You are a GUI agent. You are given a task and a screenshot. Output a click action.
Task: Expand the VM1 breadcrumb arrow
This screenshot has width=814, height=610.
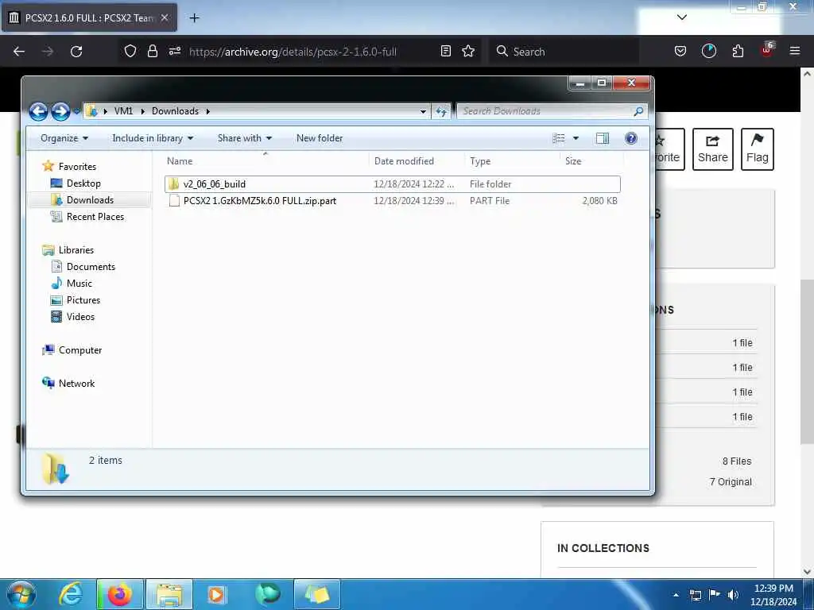pos(143,111)
